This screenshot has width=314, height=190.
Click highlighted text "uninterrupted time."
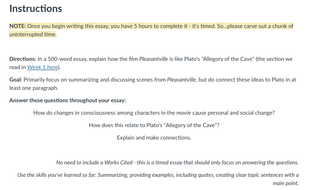pos(33,34)
